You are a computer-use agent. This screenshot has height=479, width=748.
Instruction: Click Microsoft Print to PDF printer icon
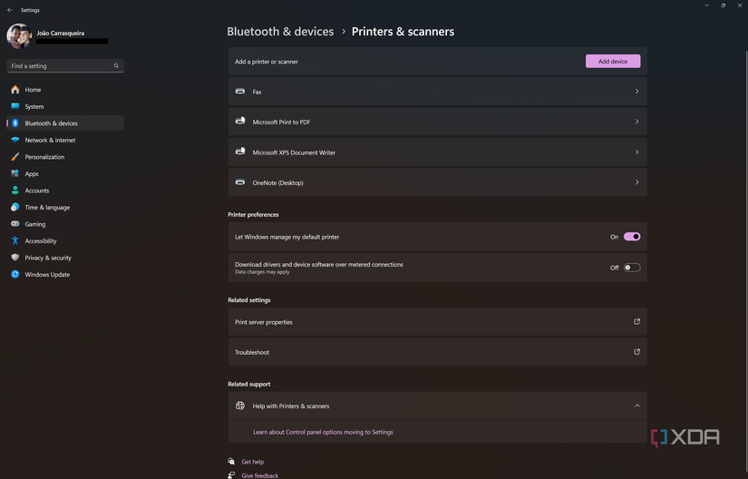tap(240, 122)
